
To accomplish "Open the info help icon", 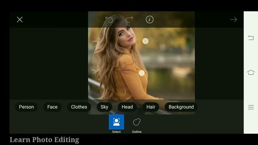I will click(150, 20).
